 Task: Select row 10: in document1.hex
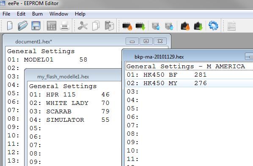(x=14, y=135)
